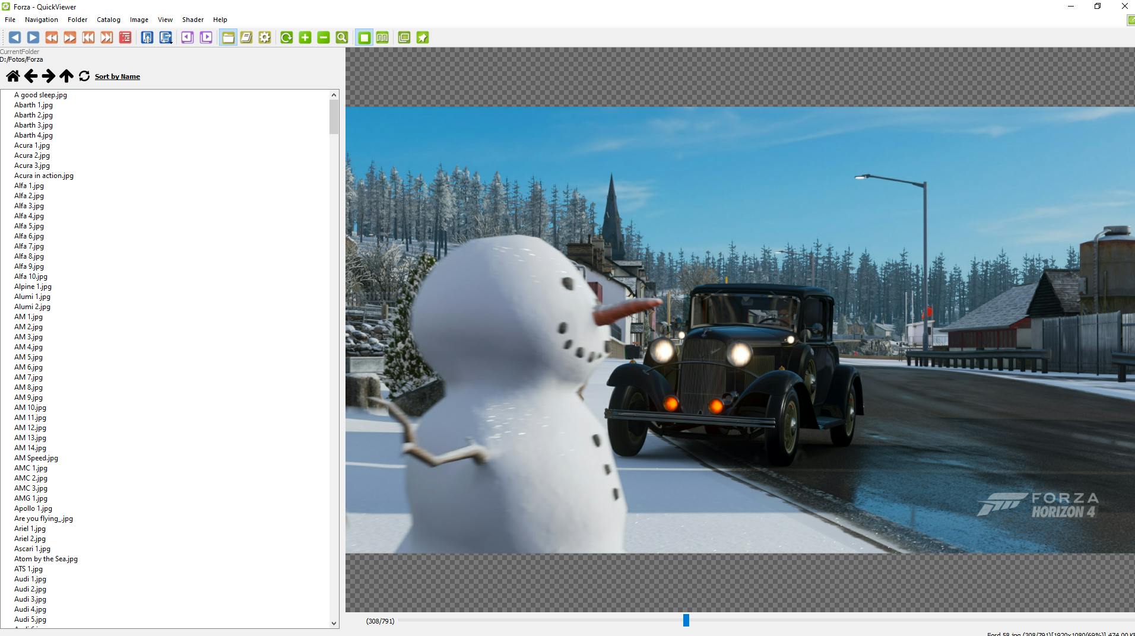Go to previous volume with purple left icon
Image resolution: width=1135 pixels, height=636 pixels.
(188, 37)
